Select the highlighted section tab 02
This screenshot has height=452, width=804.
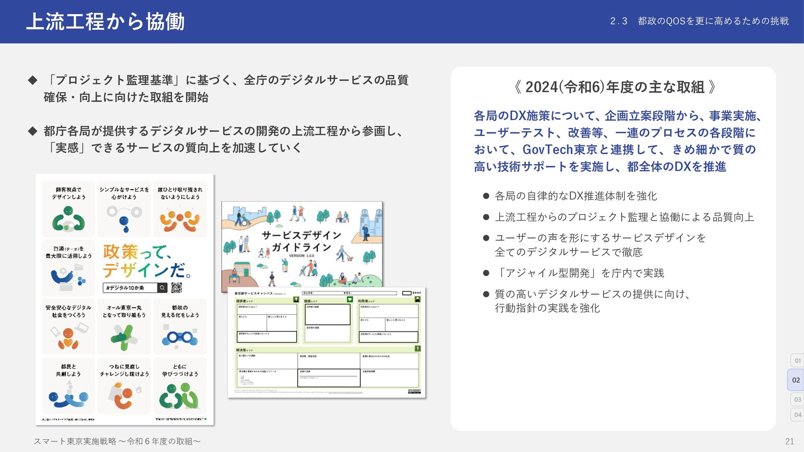pyautogui.click(x=796, y=380)
